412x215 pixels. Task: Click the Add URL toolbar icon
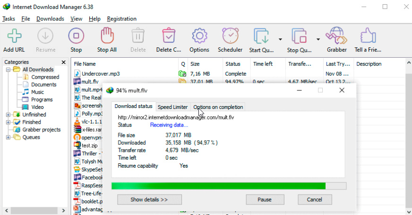(14, 36)
